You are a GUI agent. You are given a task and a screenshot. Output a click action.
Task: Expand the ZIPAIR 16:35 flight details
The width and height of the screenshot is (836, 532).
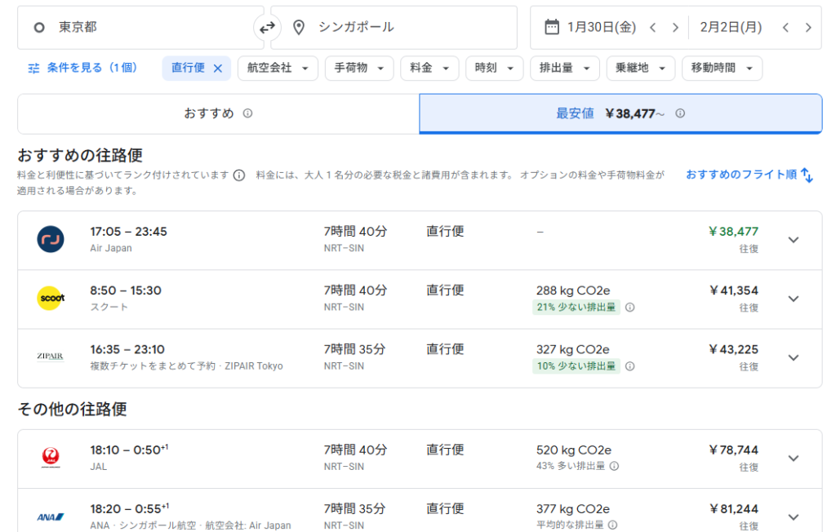coord(793,357)
